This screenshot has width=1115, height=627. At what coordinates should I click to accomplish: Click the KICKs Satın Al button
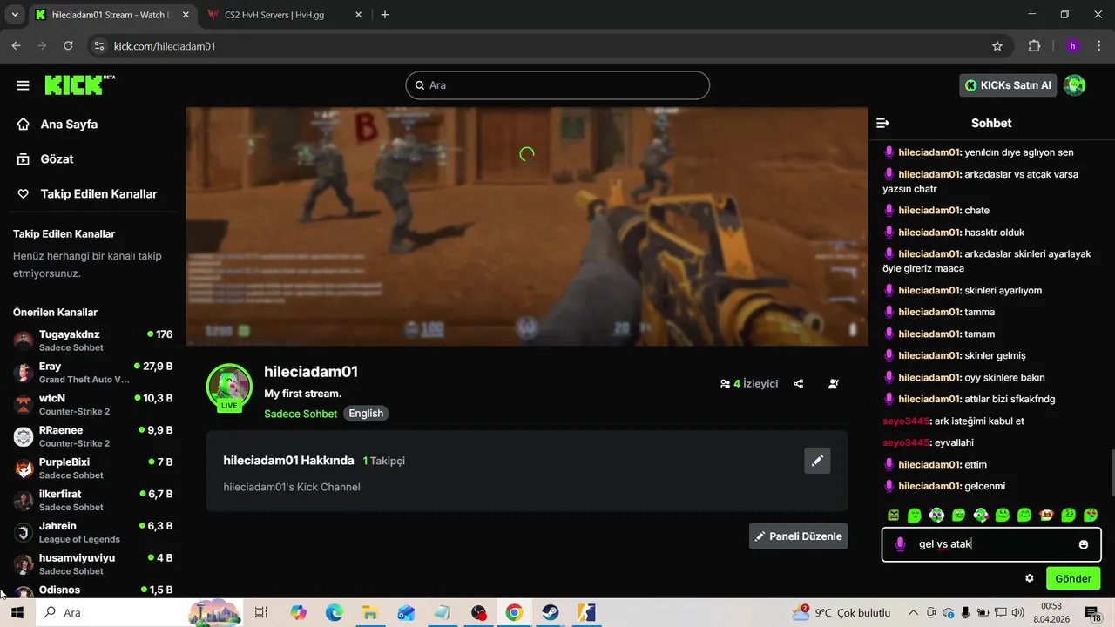point(1009,85)
